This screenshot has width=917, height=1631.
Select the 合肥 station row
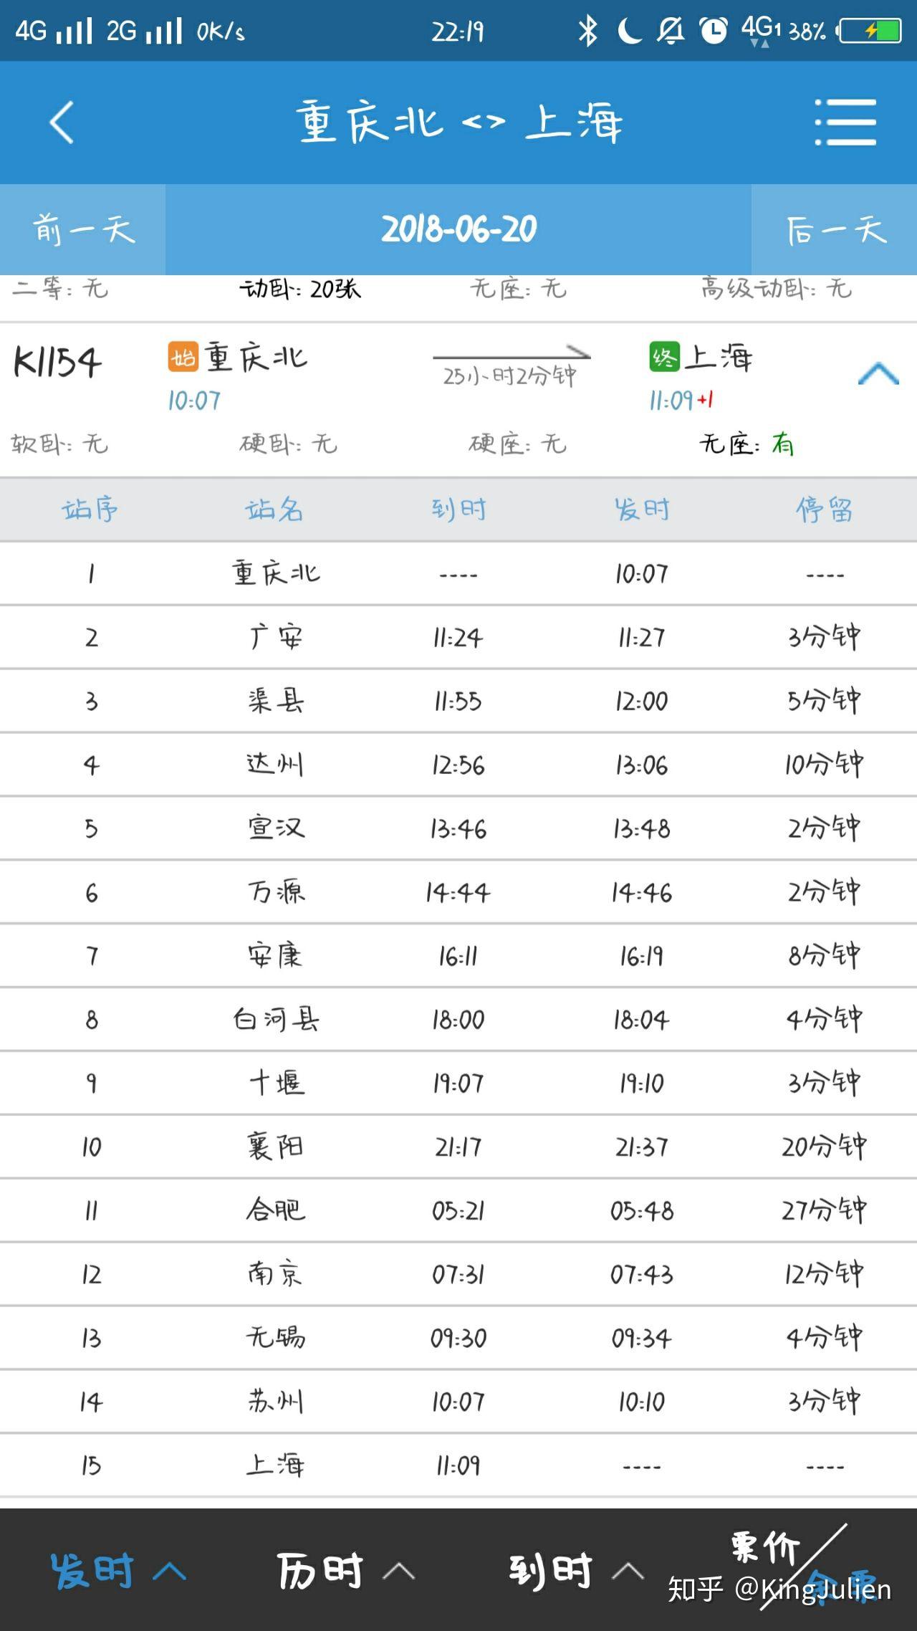458,1210
